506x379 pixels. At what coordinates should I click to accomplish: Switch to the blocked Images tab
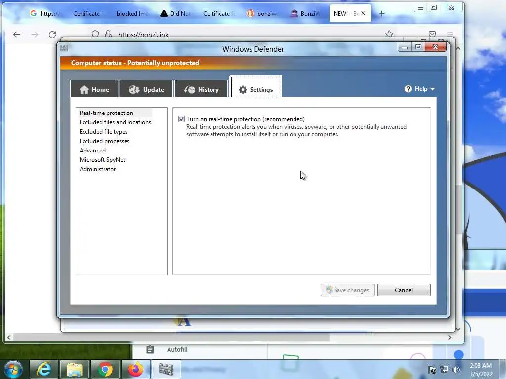pos(131,13)
